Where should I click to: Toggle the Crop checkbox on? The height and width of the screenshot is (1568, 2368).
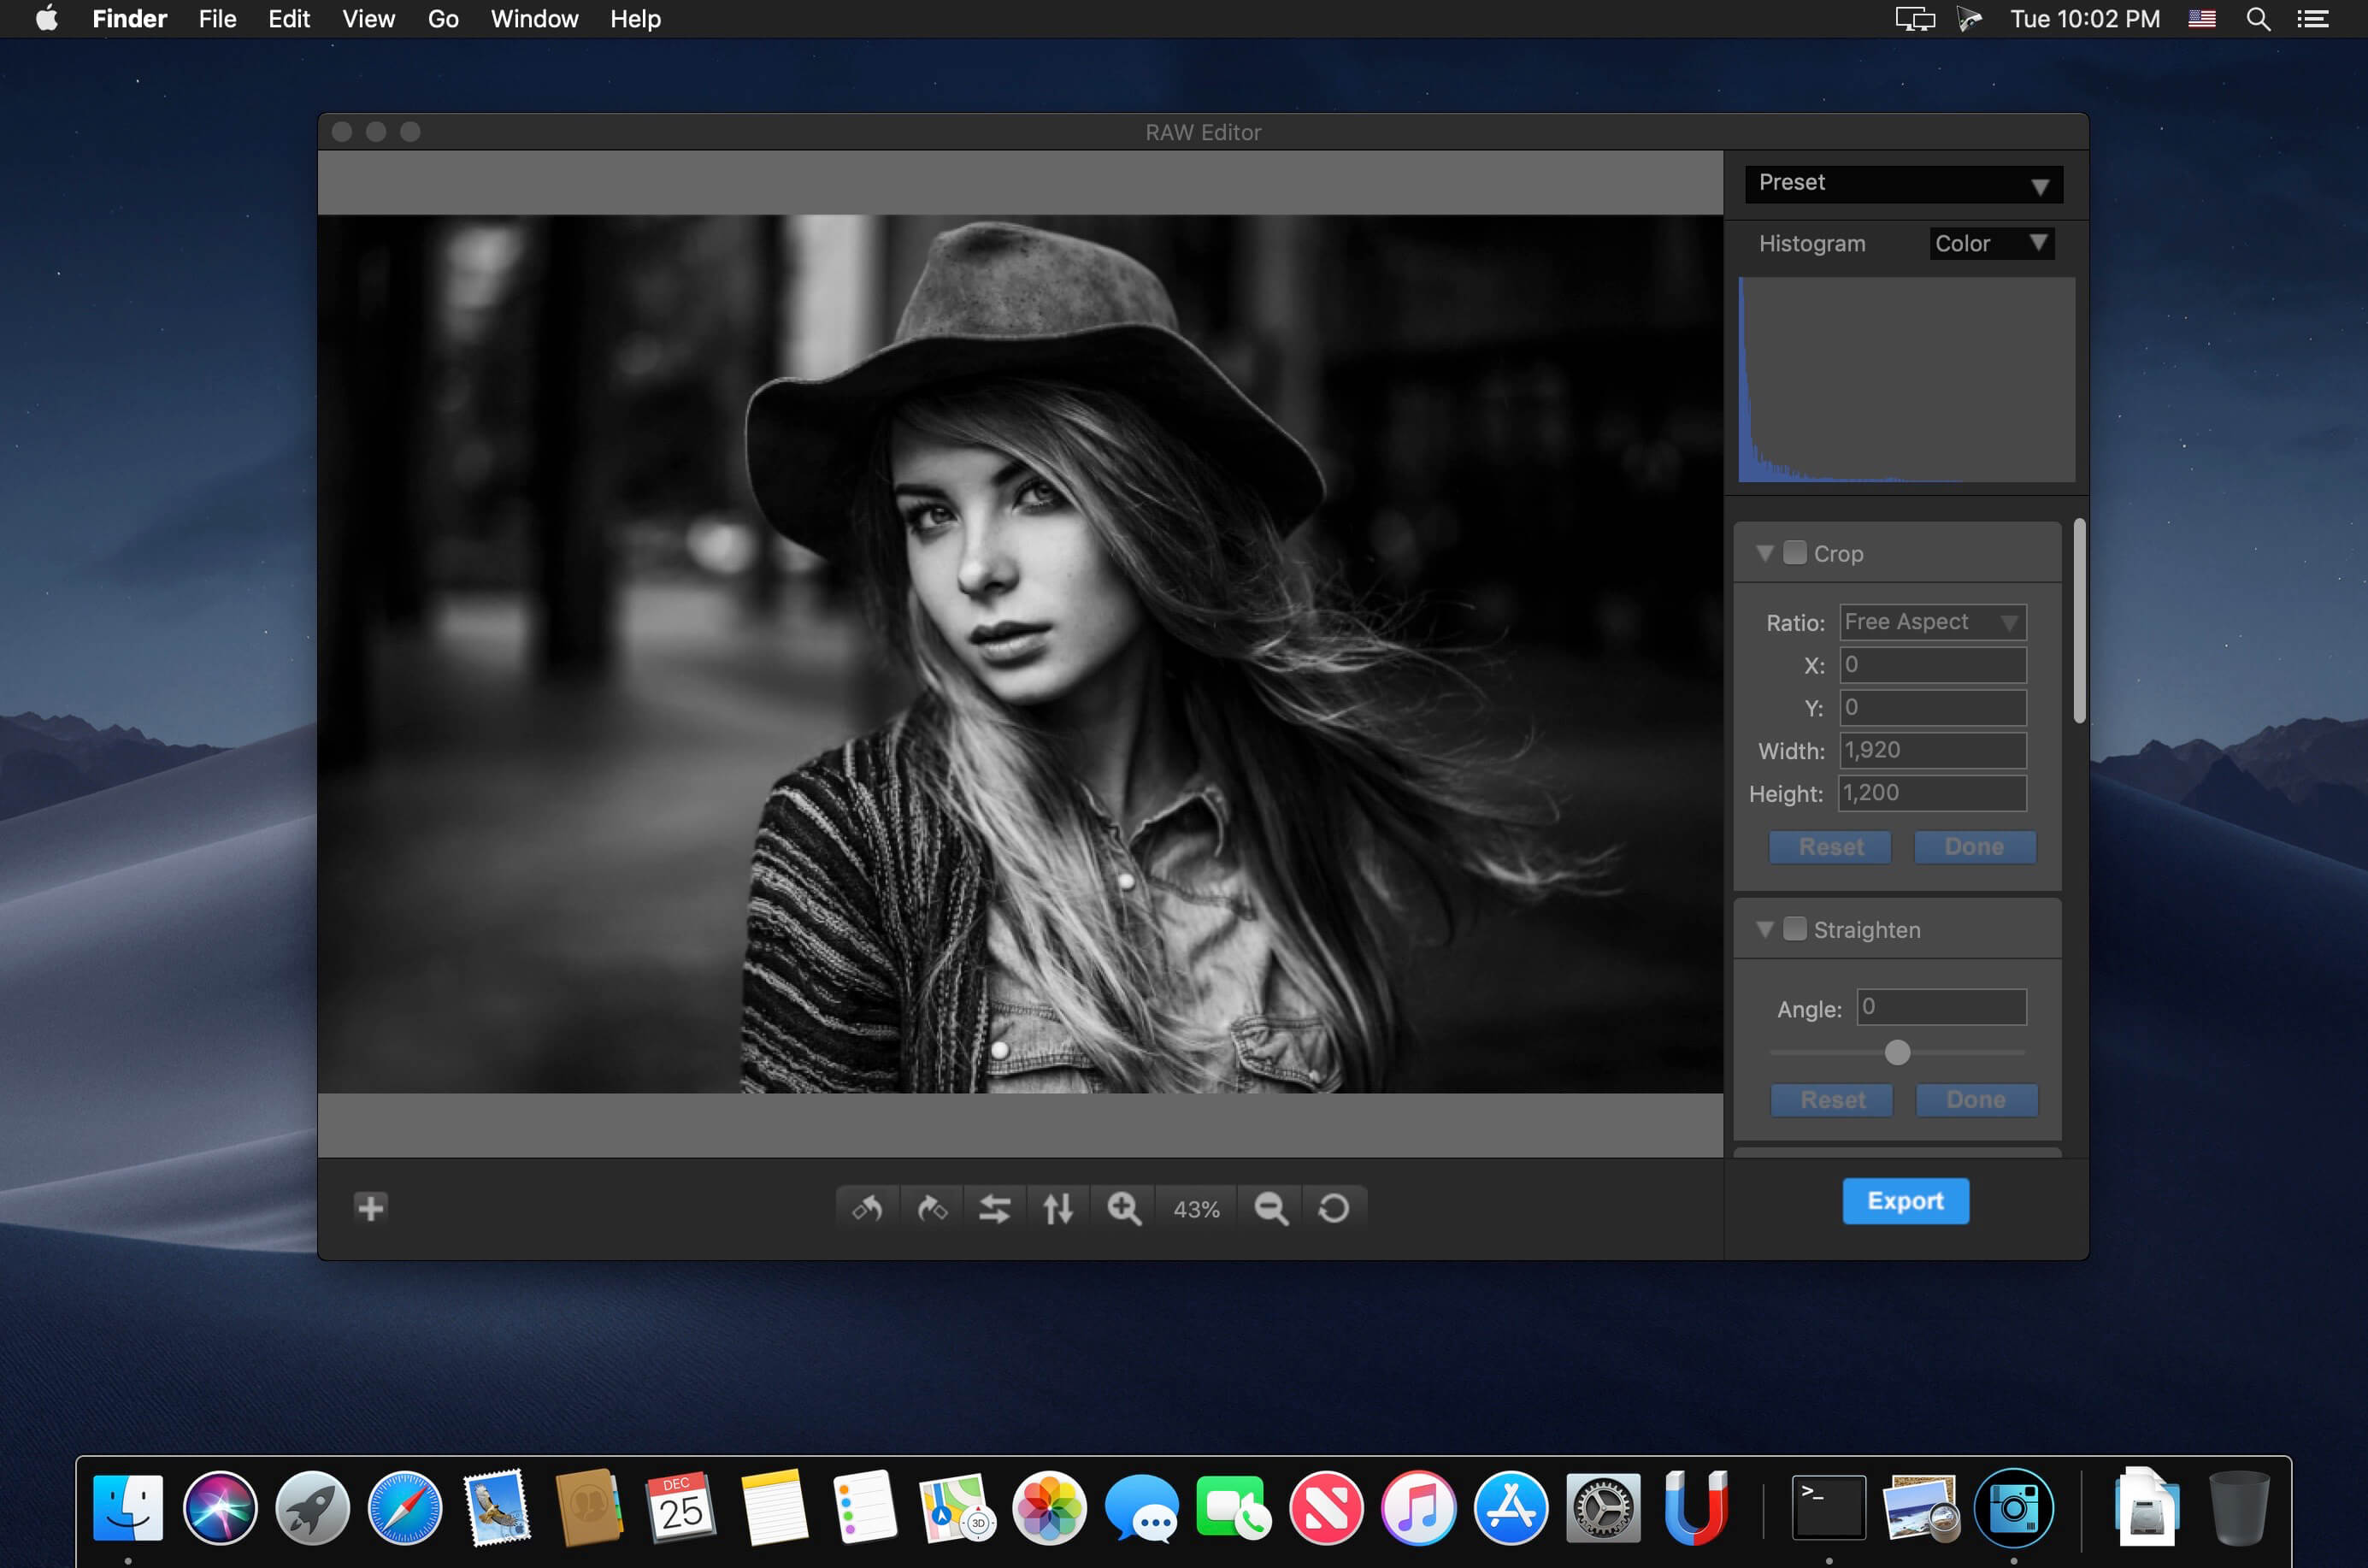1794,553
